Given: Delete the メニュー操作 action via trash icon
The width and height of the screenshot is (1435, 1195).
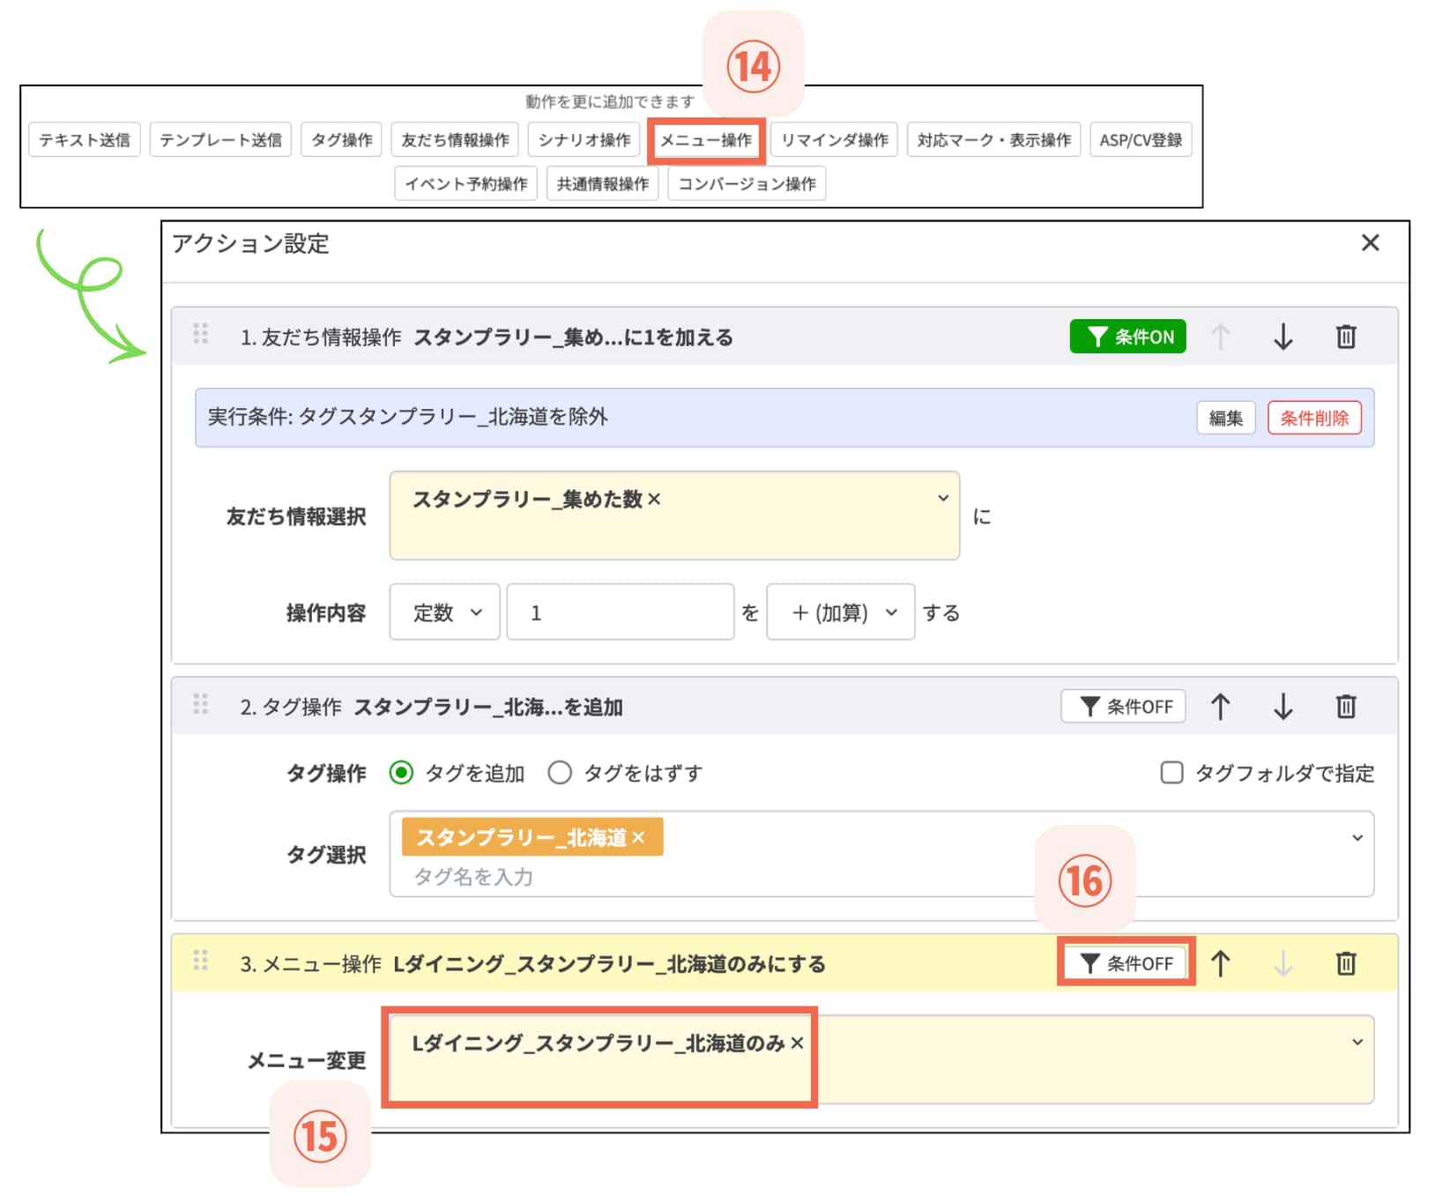Looking at the screenshot, I should pyautogui.click(x=1347, y=963).
